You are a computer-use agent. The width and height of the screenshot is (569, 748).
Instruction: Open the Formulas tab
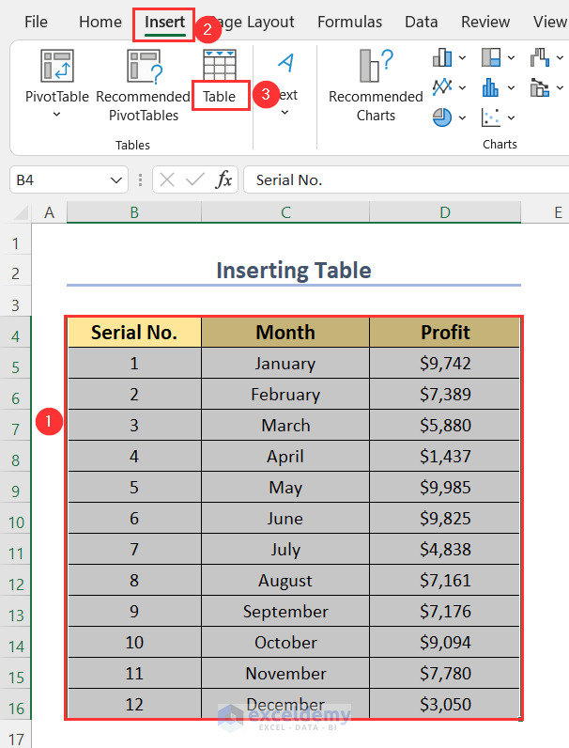[349, 22]
